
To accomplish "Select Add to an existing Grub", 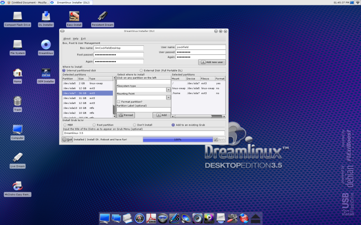I will (x=173, y=125).
